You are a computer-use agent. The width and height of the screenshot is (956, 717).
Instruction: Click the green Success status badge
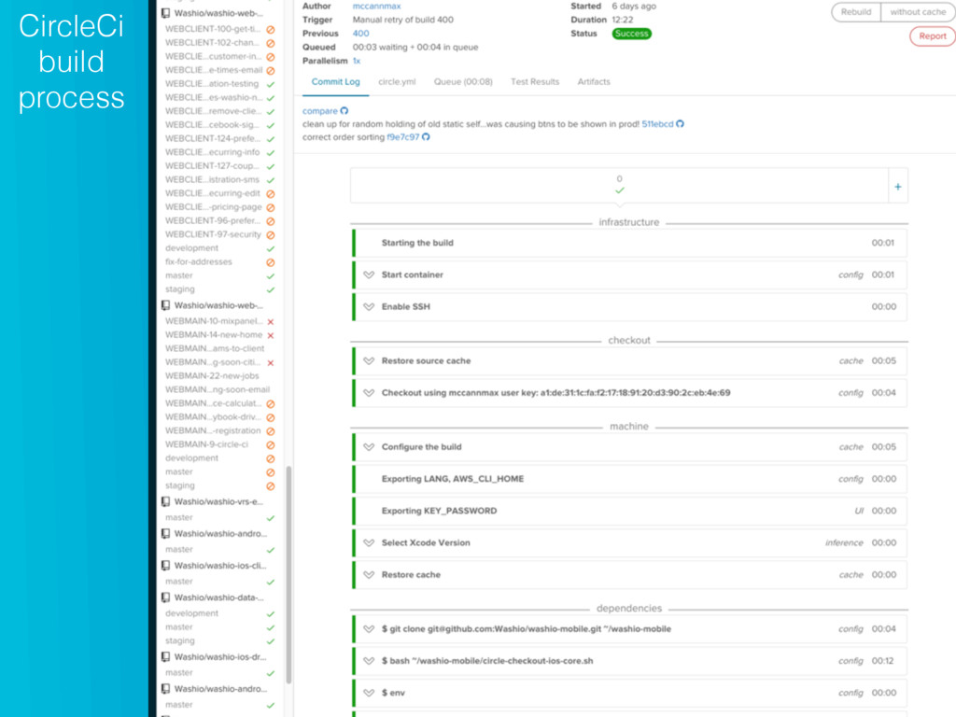click(632, 34)
